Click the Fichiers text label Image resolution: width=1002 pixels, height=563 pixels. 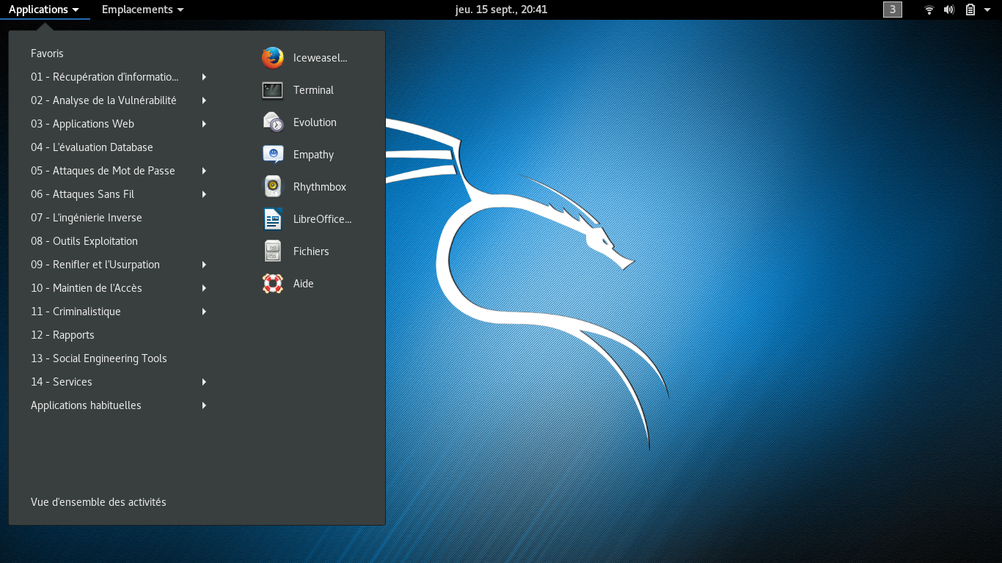311,251
